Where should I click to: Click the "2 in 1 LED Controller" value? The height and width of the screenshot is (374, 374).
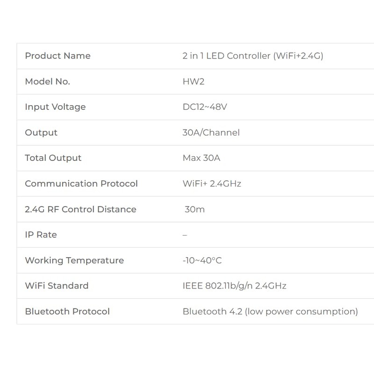[x=252, y=56]
